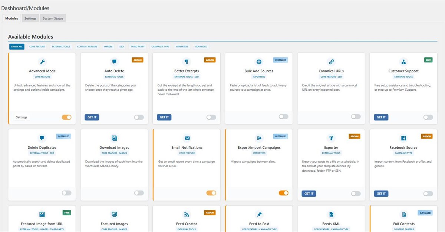Click the Email Notifications envelope icon

point(187,138)
